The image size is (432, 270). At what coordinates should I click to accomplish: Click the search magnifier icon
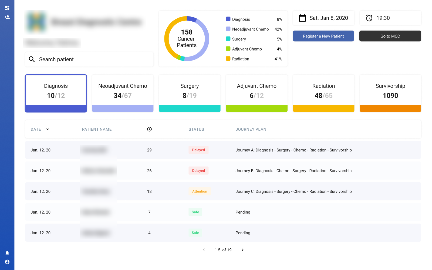click(x=32, y=59)
